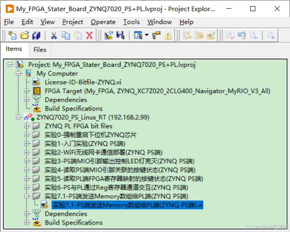
Task: Expand the 实验3 folder node
Action: pyautogui.click(x=26, y=161)
